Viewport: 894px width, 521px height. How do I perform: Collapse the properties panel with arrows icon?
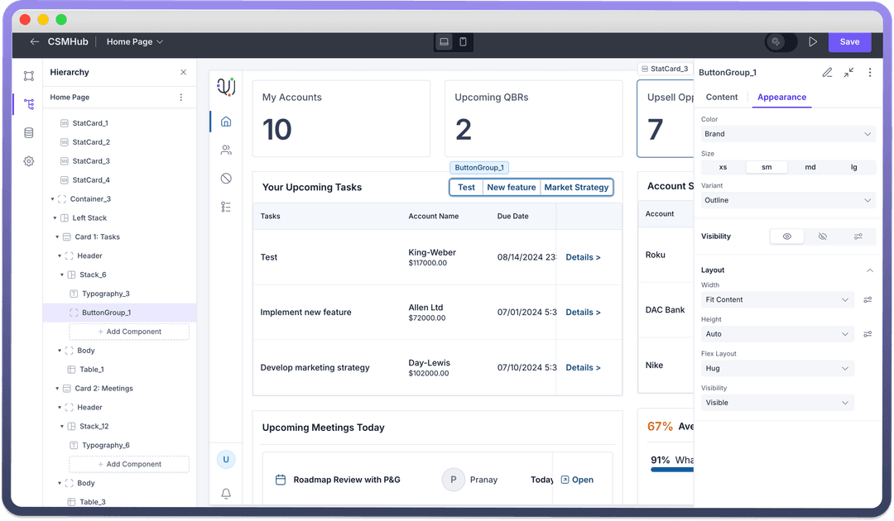point(848,73)
